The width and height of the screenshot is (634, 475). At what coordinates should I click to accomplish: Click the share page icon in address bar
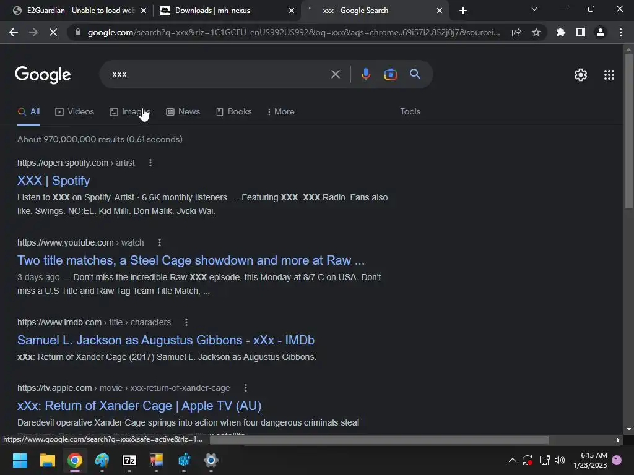tap(516, 33)
